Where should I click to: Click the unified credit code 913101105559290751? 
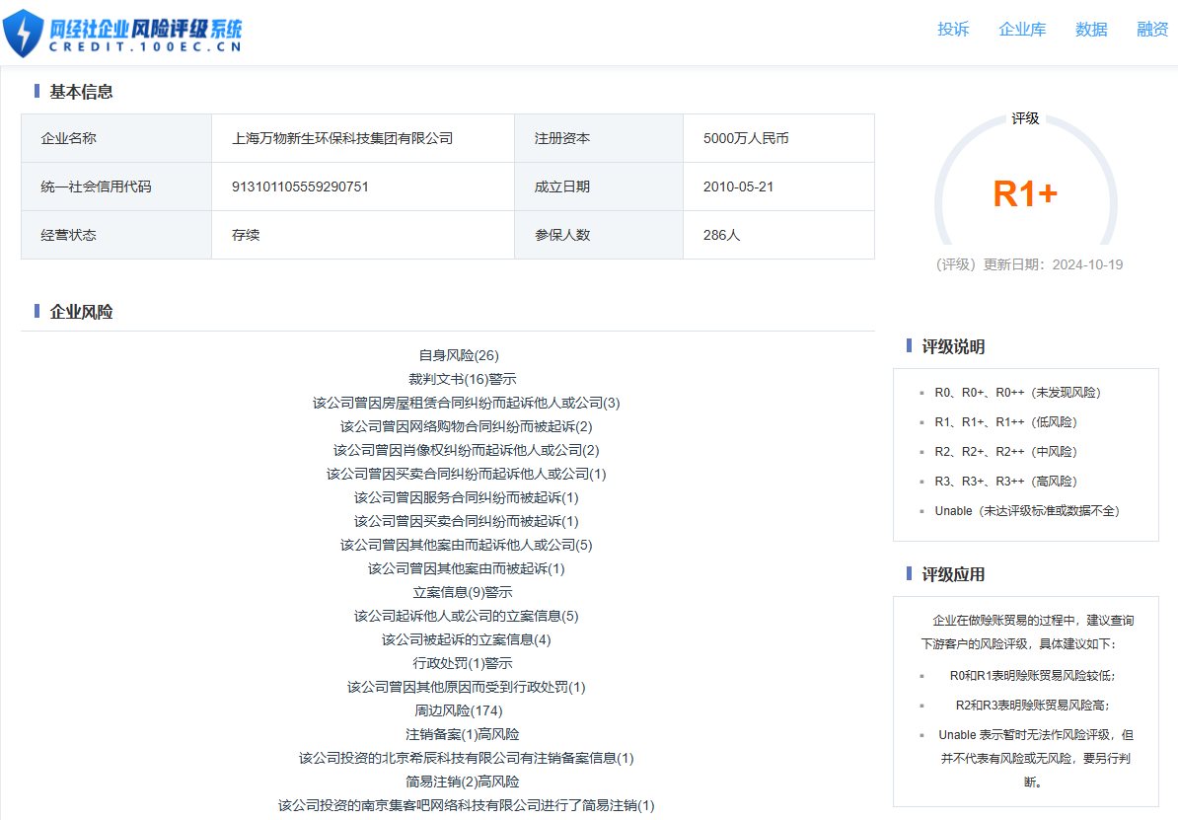pyautogui.click(x=300, y=186)
